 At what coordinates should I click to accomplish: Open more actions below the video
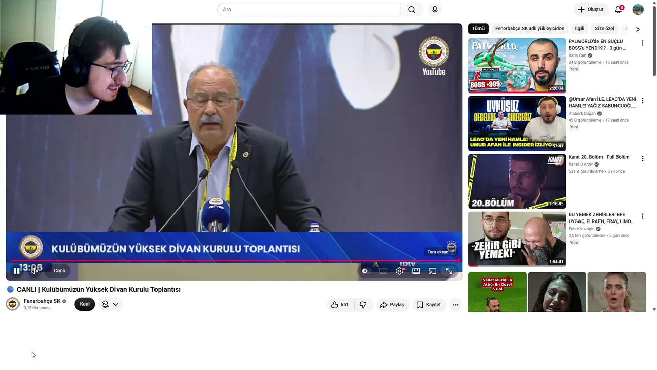coord(455,305)
